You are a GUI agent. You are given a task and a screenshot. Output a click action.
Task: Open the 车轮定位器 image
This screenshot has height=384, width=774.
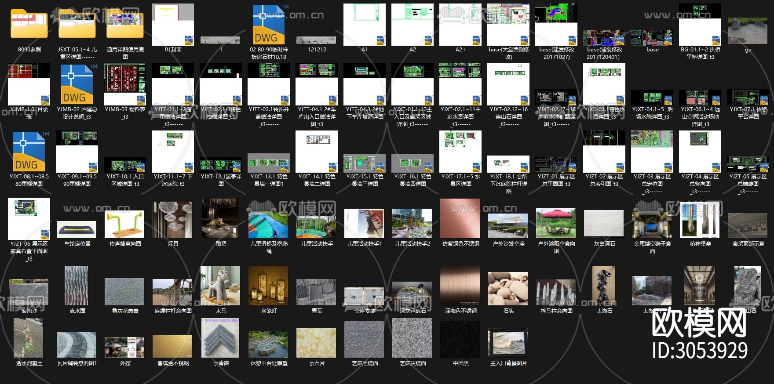coord(77,229)
